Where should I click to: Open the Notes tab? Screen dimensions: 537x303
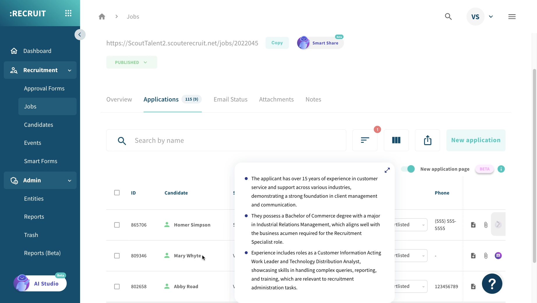click(x=313, y=99)
